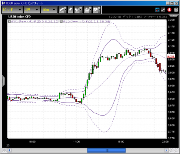Screen dimensions: 180x154
Task: Click the Bollinger Band (20, 0, S, 3.0, 3.0) label
Action: (x=86, y=22)
